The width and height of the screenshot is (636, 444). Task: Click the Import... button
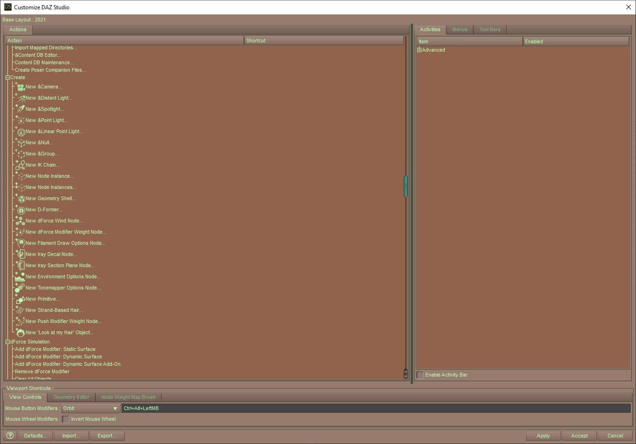point(71,436)
